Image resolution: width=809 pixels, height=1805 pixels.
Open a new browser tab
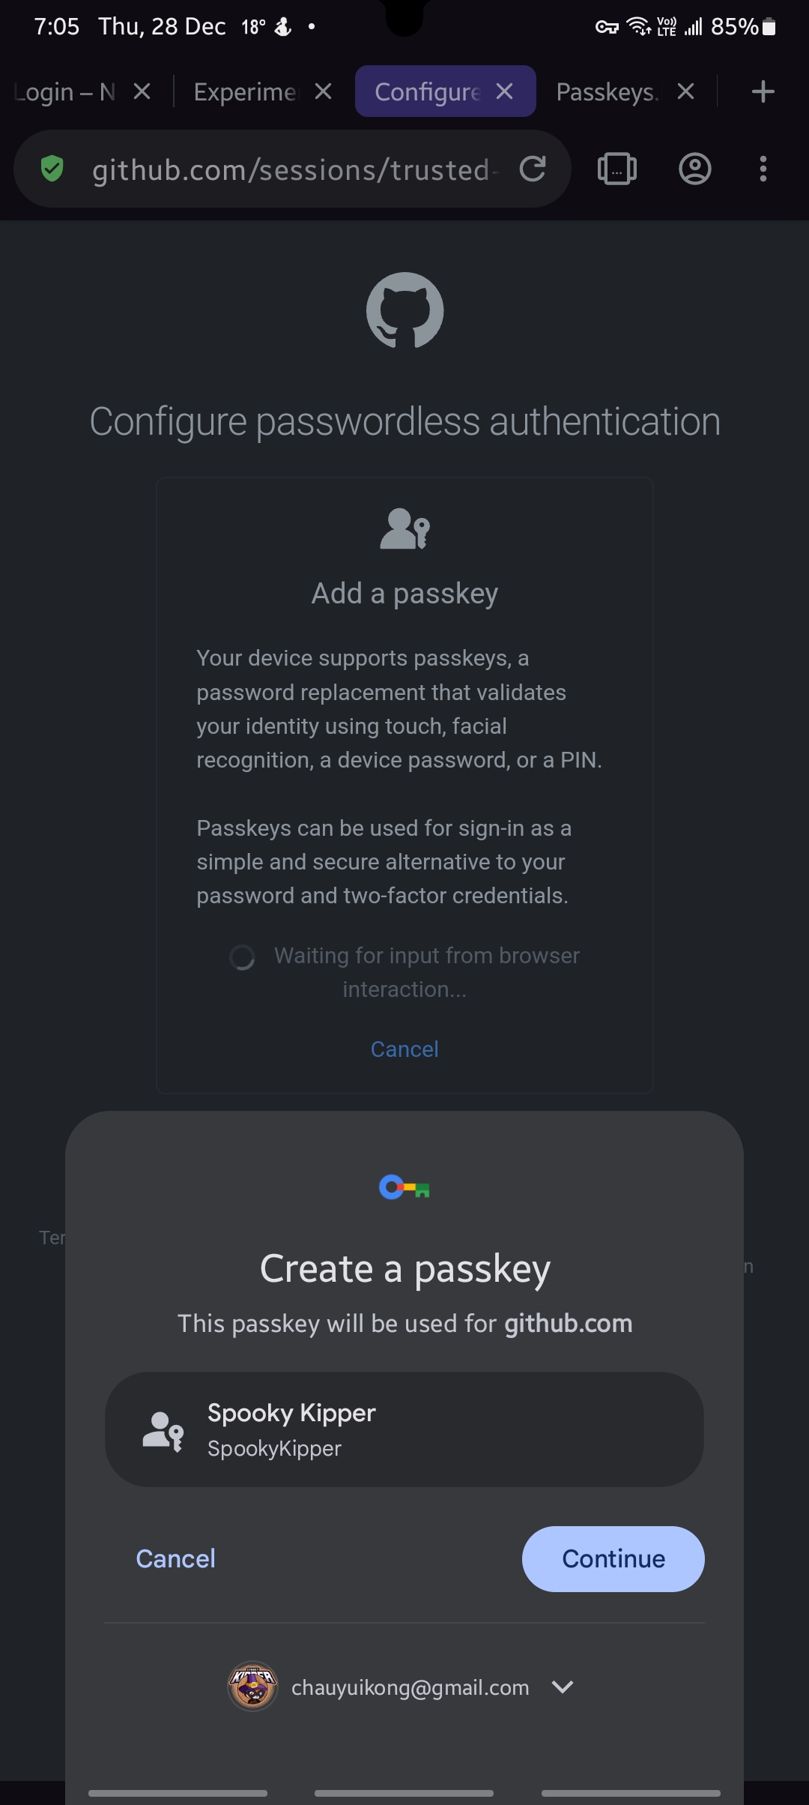763,91
